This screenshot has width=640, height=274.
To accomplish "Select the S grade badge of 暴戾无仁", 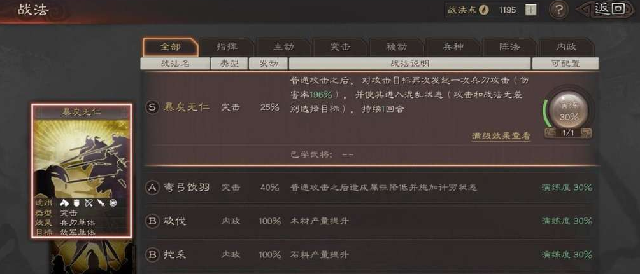I will pyautogui.click(x=152, y=107).
